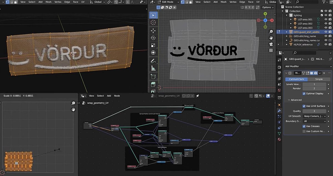Click the pin icon in node editor header

(198, 96)
